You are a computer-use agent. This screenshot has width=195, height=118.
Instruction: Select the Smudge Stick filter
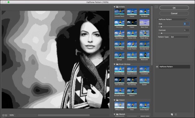pyautogui.click(x=144, y=44)
